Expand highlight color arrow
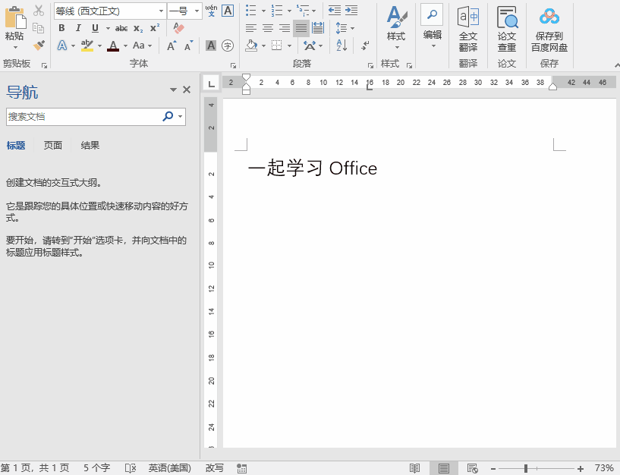Viewport: 620px width, 475px height. click(99, 46)
